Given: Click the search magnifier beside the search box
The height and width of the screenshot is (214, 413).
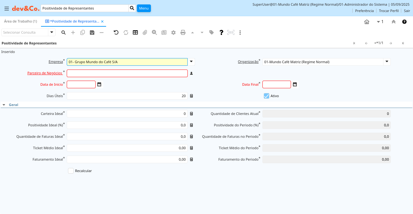Looking at the screenshot, I should (132, 8).
